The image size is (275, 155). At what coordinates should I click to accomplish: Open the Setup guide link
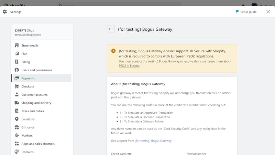(x=248, y=12)
